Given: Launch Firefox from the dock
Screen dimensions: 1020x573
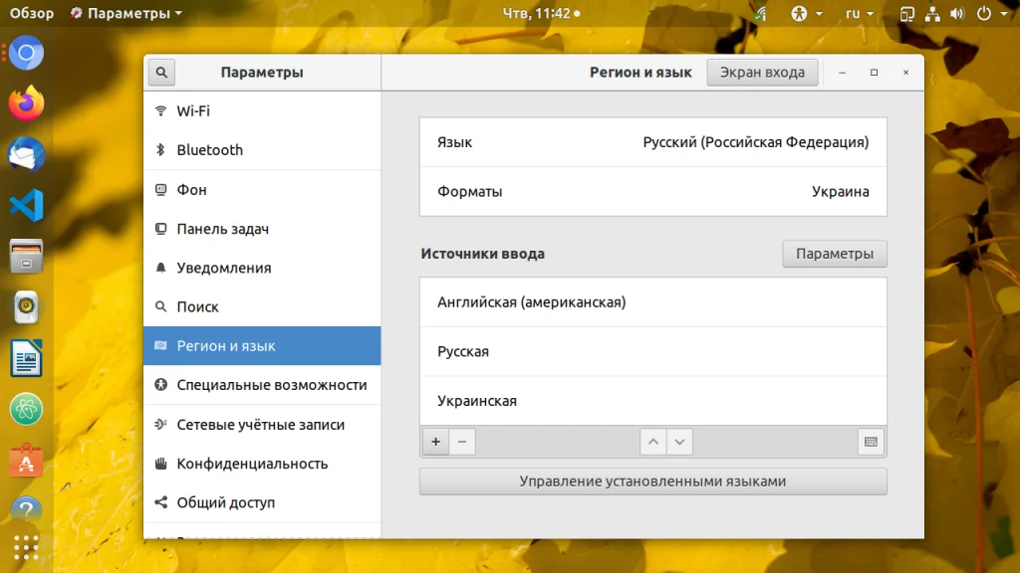Looking at the screenshot, I should coord(26,103).
